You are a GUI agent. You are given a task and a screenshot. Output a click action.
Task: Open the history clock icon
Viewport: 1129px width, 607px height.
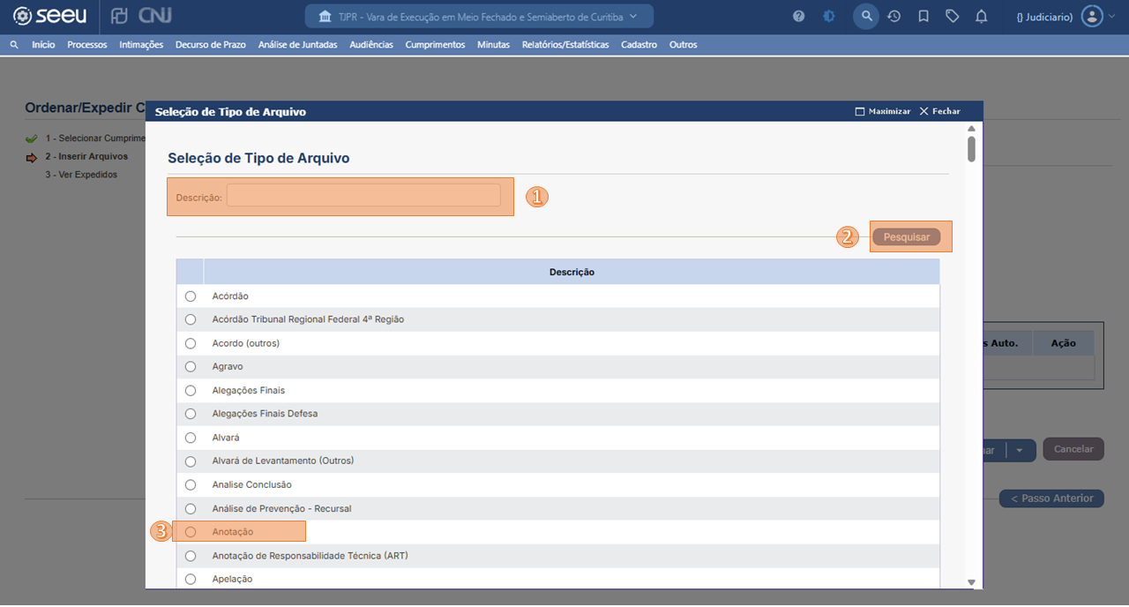coord(893,17)
